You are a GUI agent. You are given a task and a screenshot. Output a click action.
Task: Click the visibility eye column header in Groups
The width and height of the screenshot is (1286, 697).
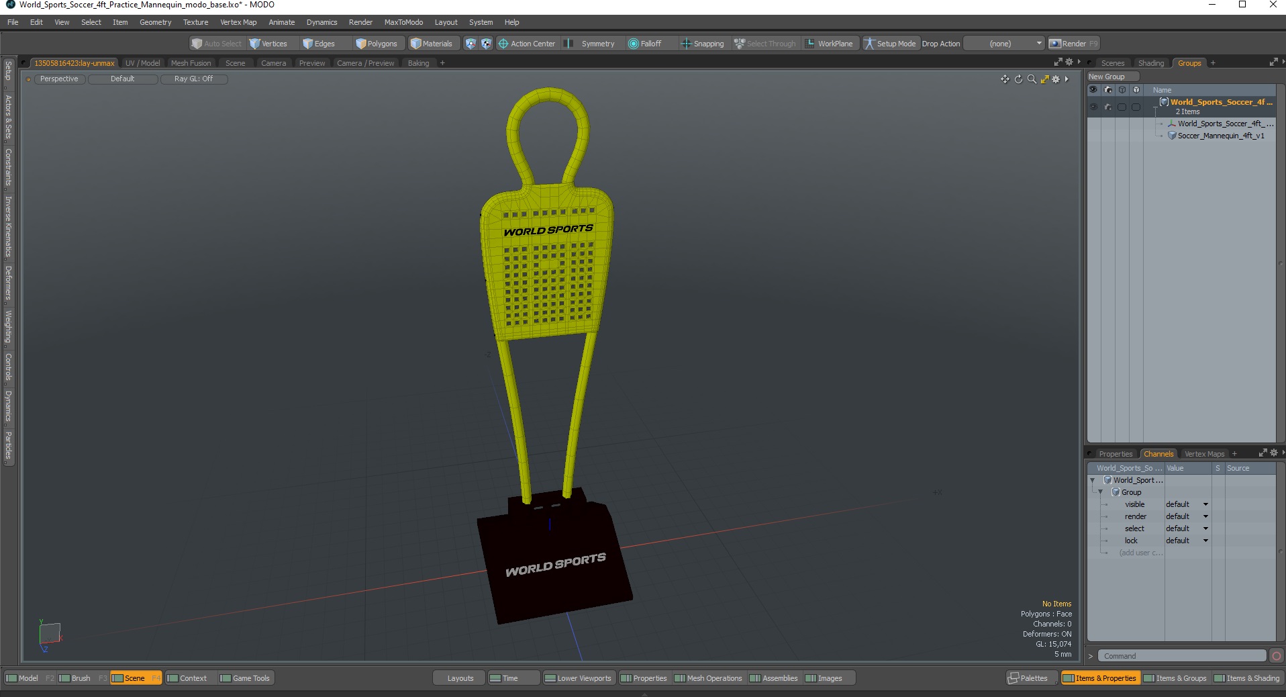point(1093,90)
